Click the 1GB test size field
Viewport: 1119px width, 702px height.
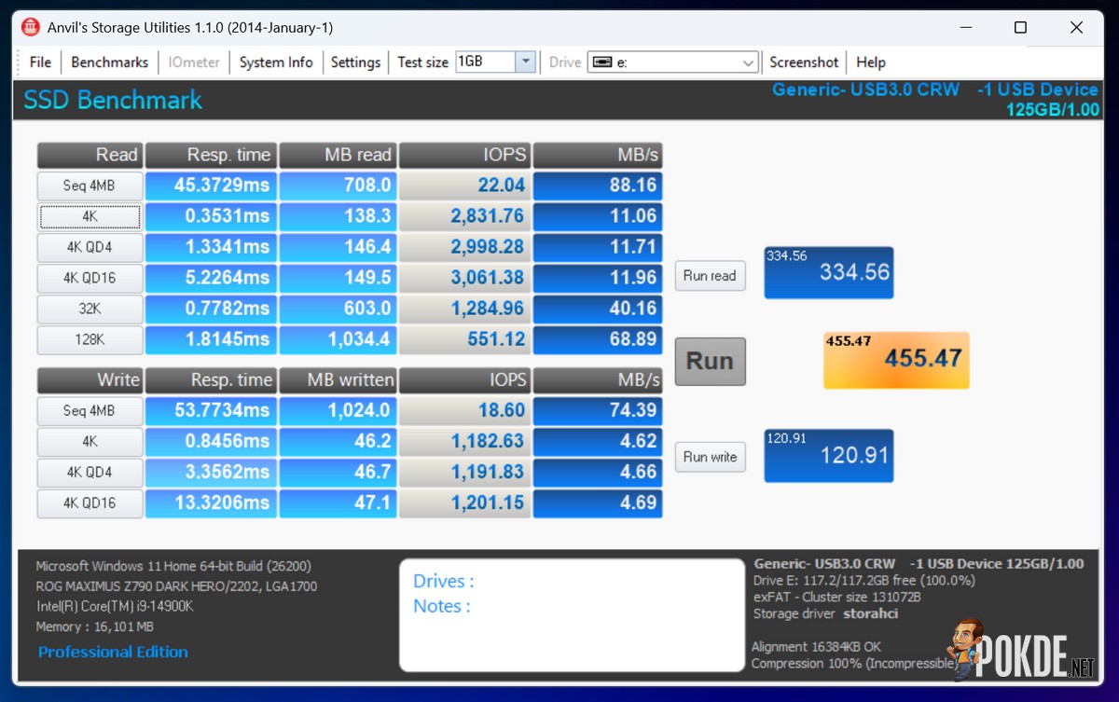coord(485,62)
